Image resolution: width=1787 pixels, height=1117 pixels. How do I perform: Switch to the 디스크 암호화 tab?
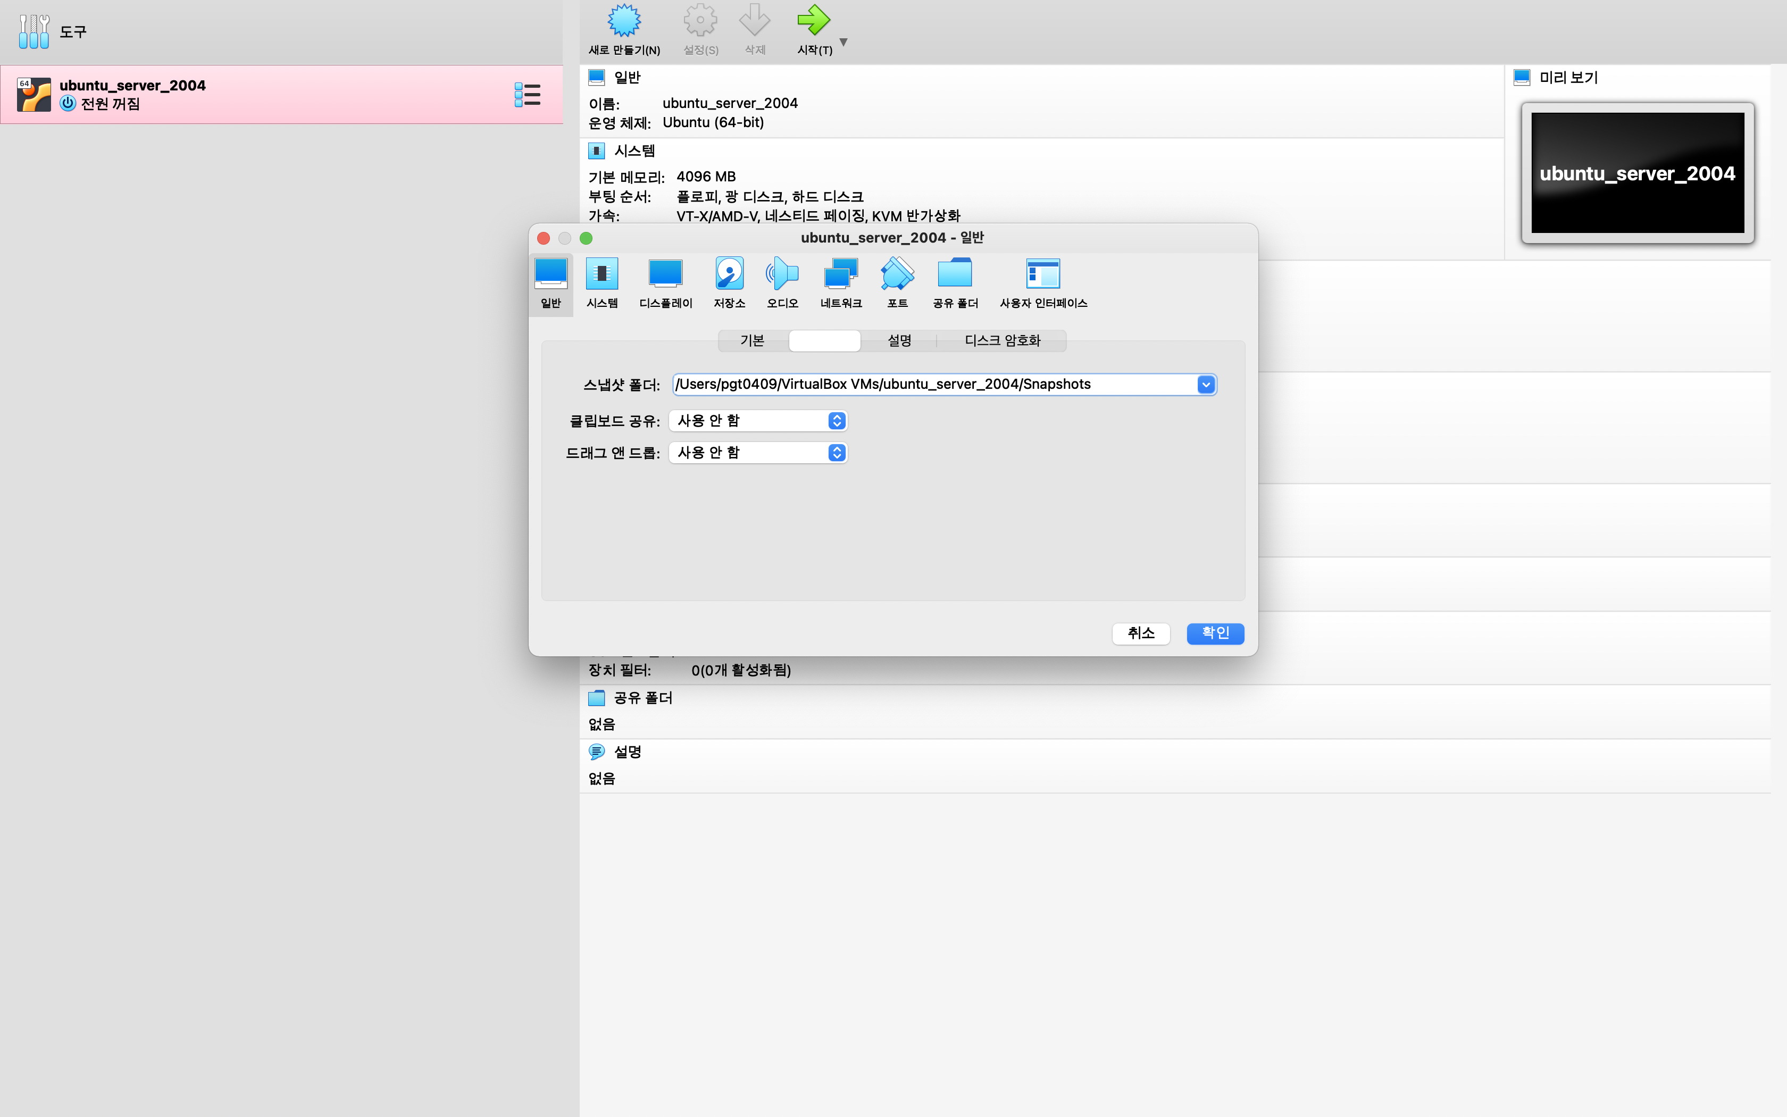(x=1002, y=340)
